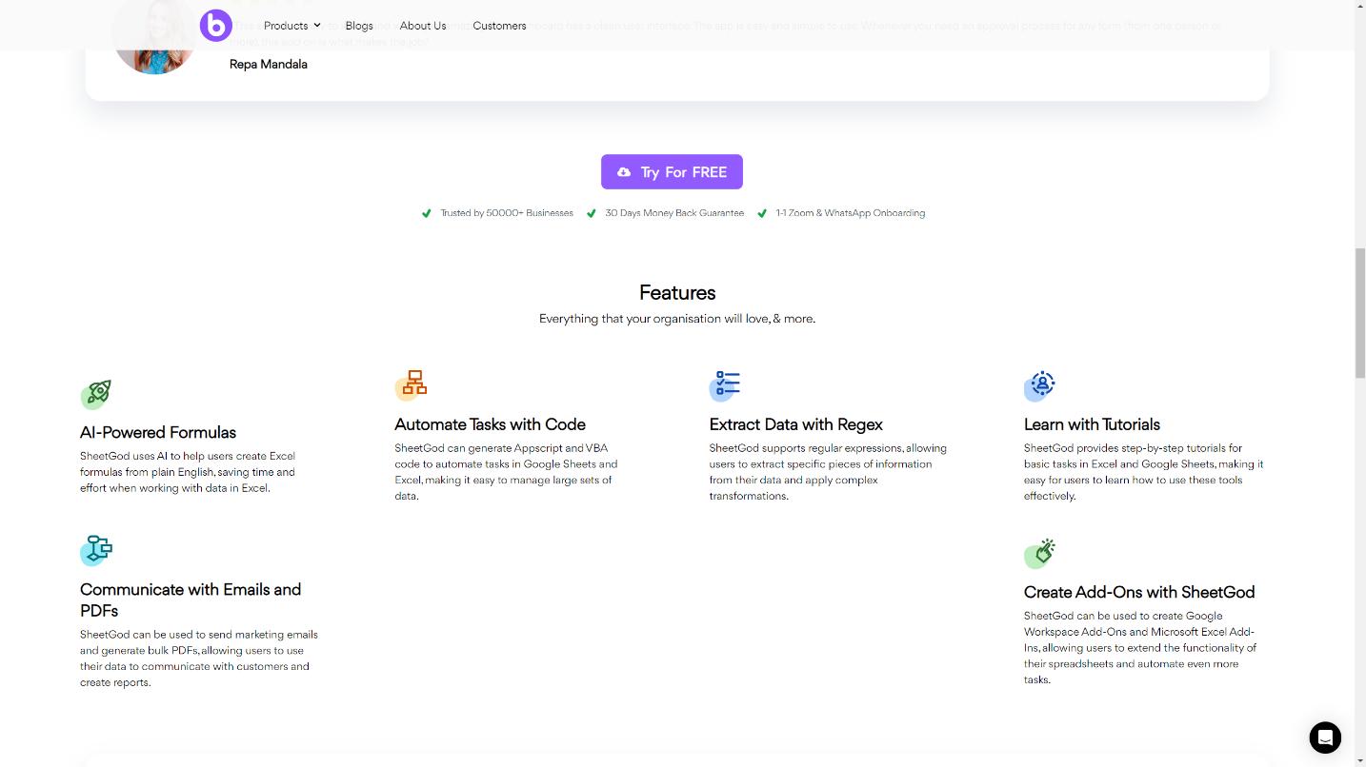Click the 'Features' section heading
The image size is (1366, 767).
click(x=677, y=293)
